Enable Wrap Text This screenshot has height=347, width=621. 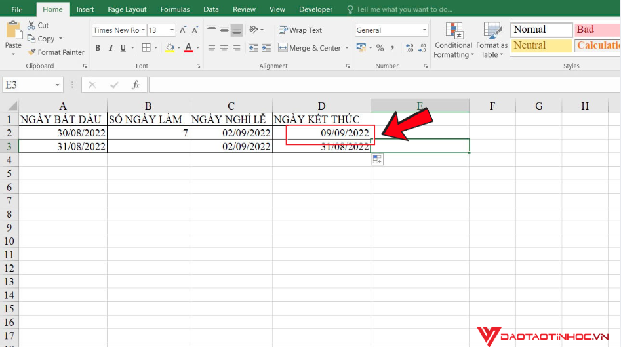[300, 30]
